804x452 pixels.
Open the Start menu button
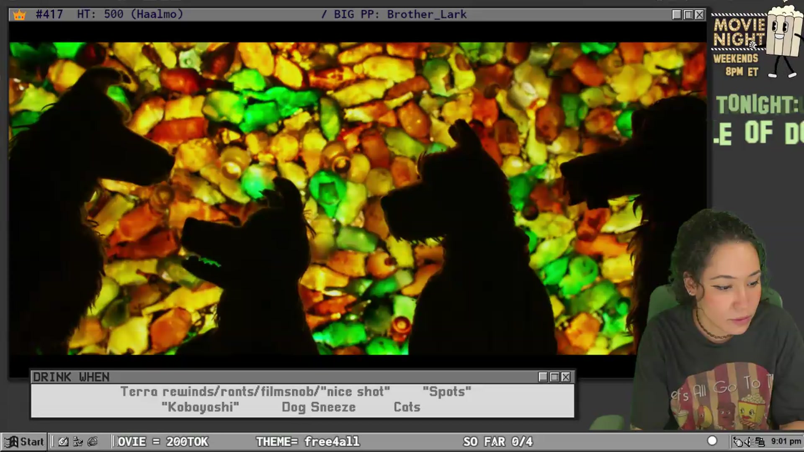point(24,442)
